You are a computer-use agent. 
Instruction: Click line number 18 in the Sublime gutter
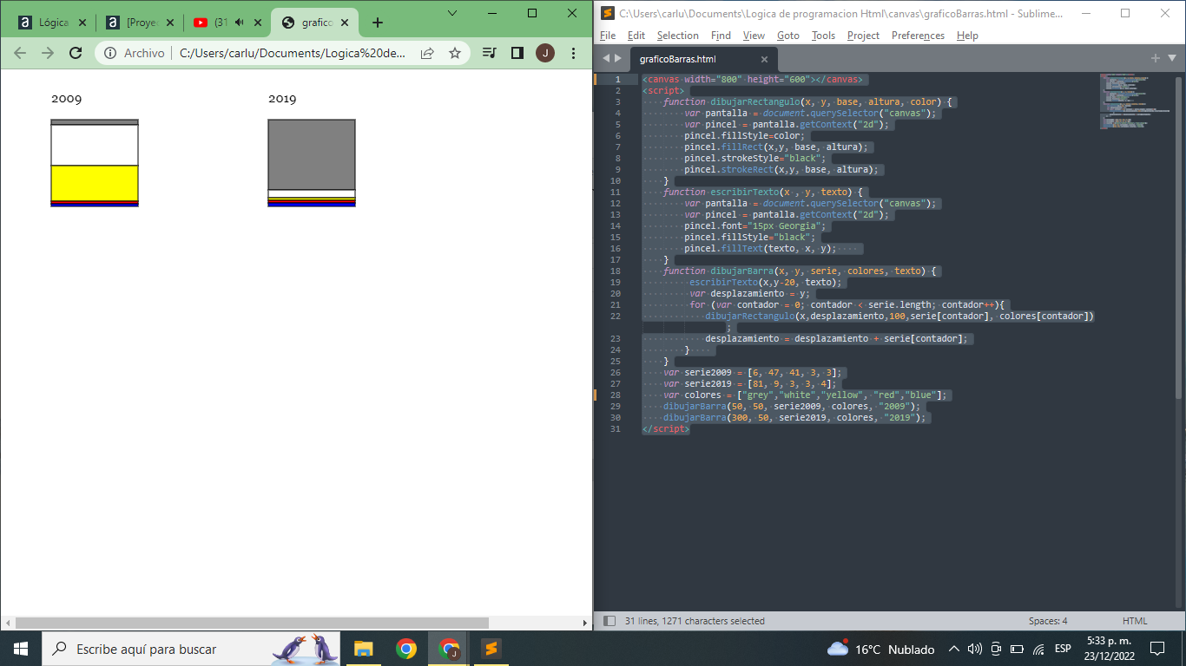[616, 271]
